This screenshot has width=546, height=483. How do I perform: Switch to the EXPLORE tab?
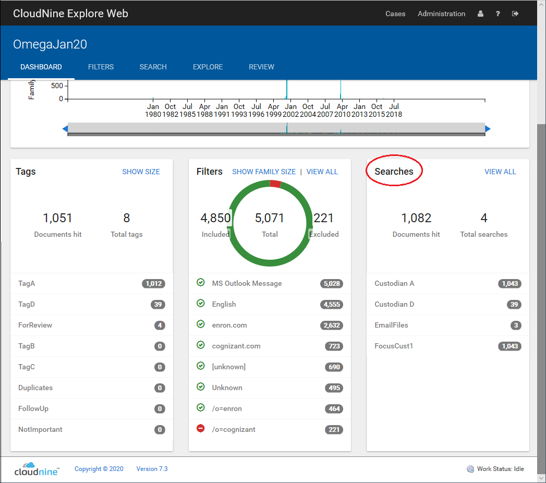coord(208,67)
